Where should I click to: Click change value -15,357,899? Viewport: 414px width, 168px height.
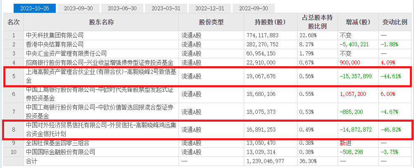356,77
